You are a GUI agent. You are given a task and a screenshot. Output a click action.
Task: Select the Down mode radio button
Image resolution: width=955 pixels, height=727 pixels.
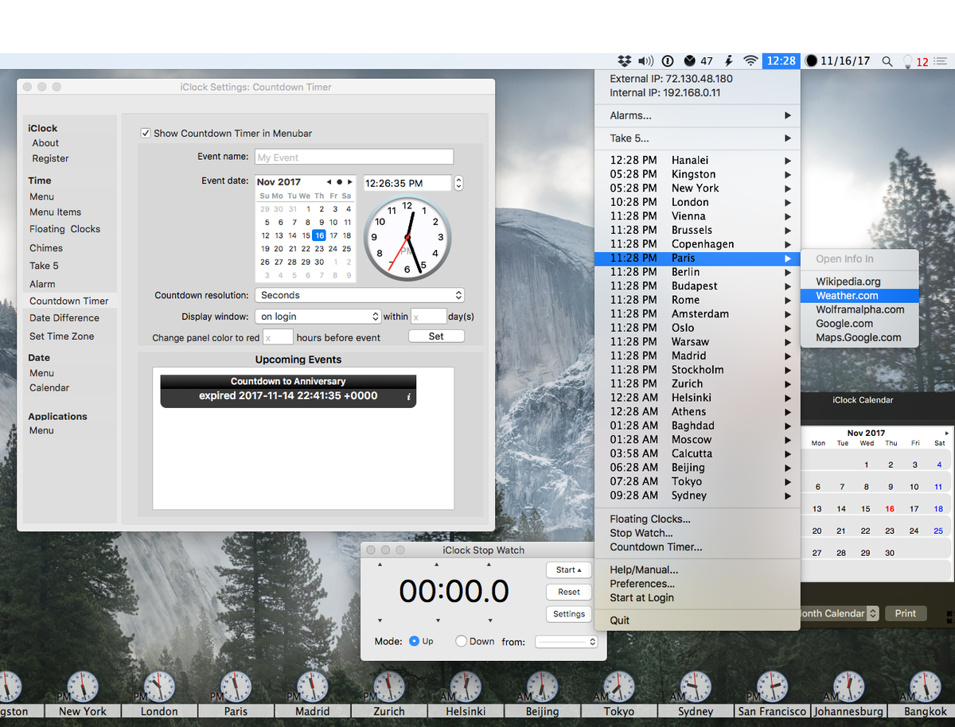460,641
